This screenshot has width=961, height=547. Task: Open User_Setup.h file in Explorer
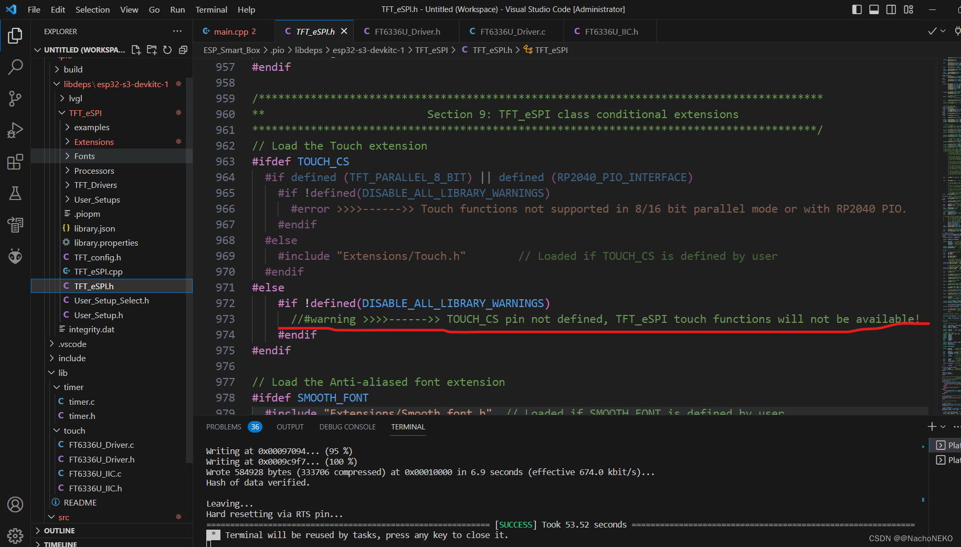click(111, 315)
